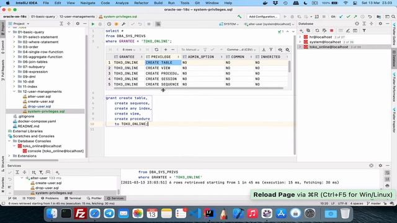The image size is (397, 223).
Task: Toggle Commit tool window side tab
Action: coord(2,48)
